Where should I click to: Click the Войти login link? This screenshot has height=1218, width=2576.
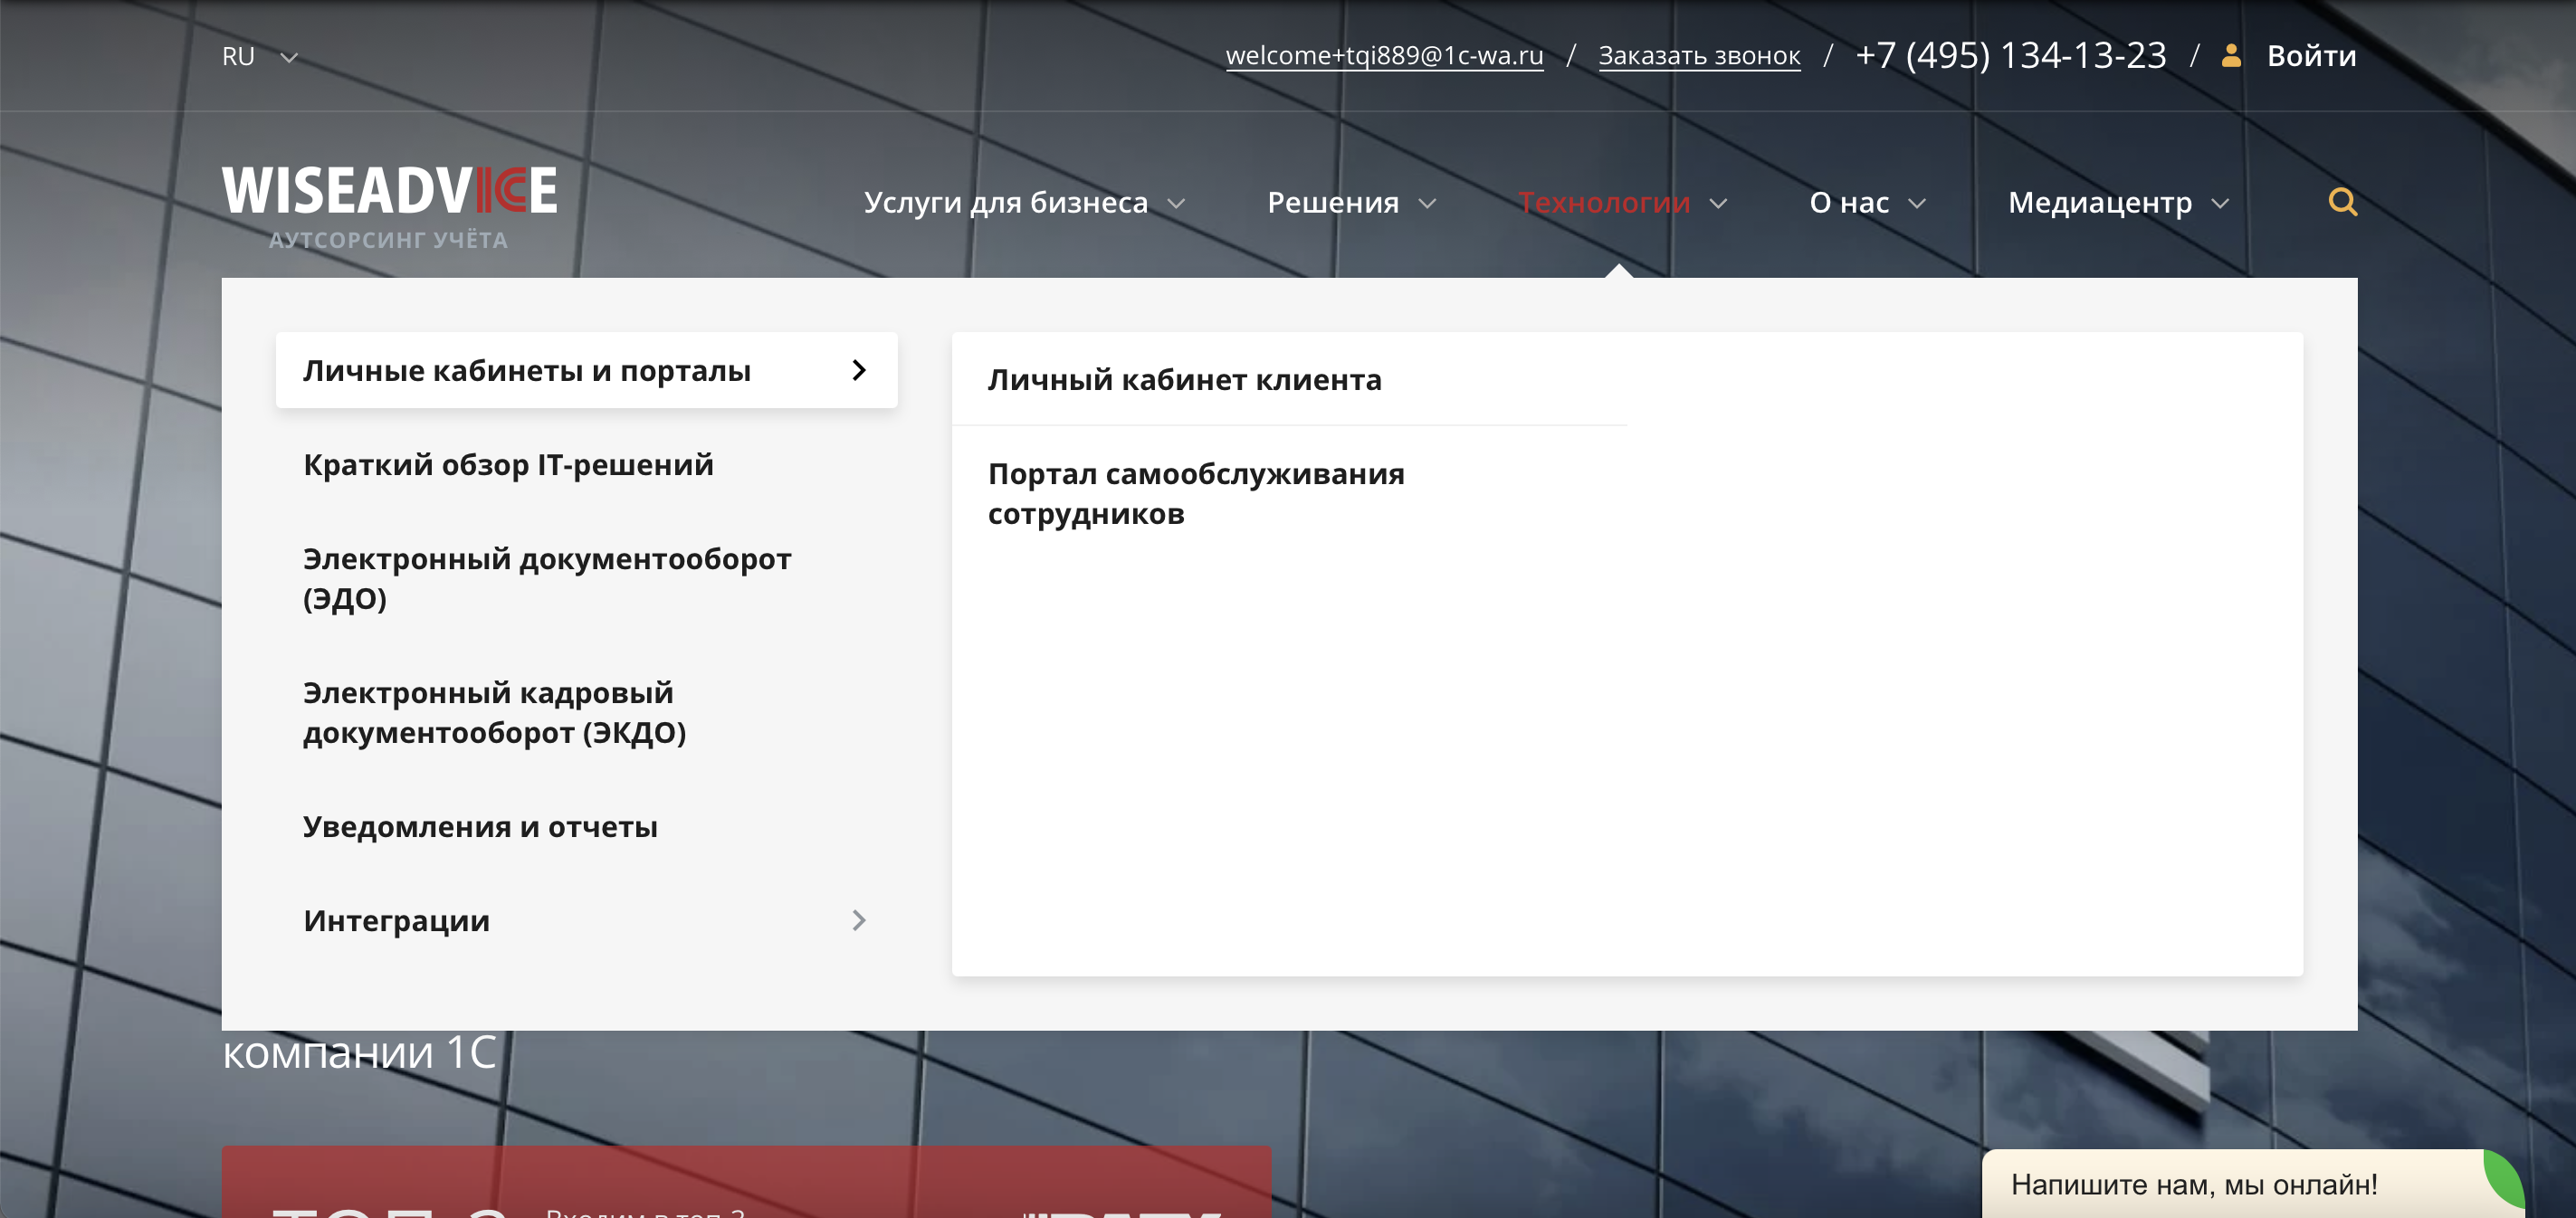(2311, 56)
